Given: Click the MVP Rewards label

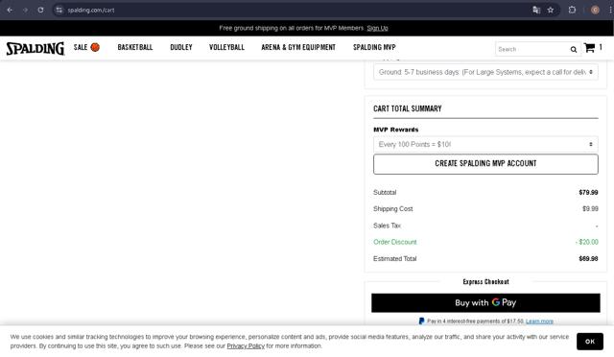Looking at the screenshot, I should point(396,130).
